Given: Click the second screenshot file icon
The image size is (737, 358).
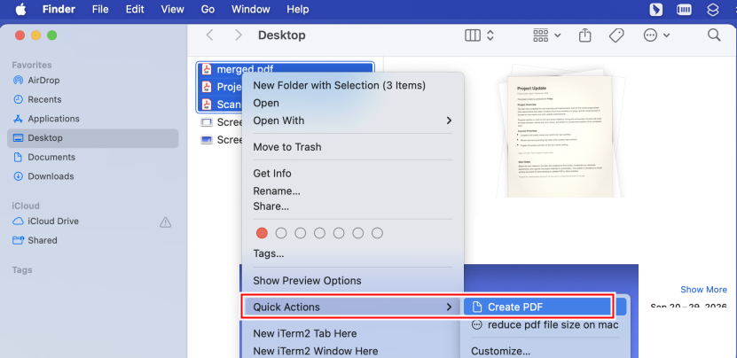Looking at the screenshot, I should 207,139.
